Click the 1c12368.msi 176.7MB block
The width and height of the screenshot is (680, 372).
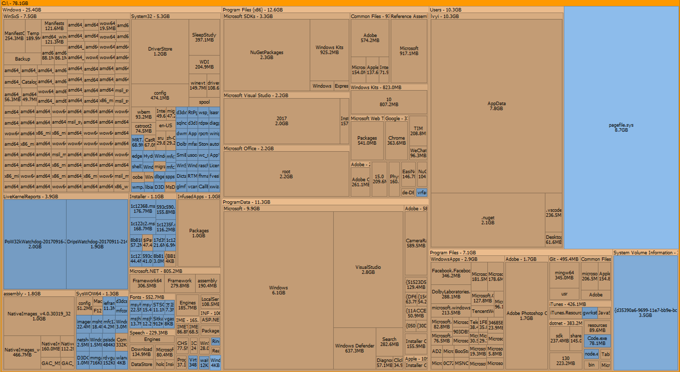point(143,209)
